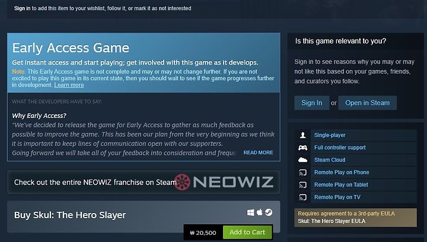Select the Full controller support link

coord(340,148)
